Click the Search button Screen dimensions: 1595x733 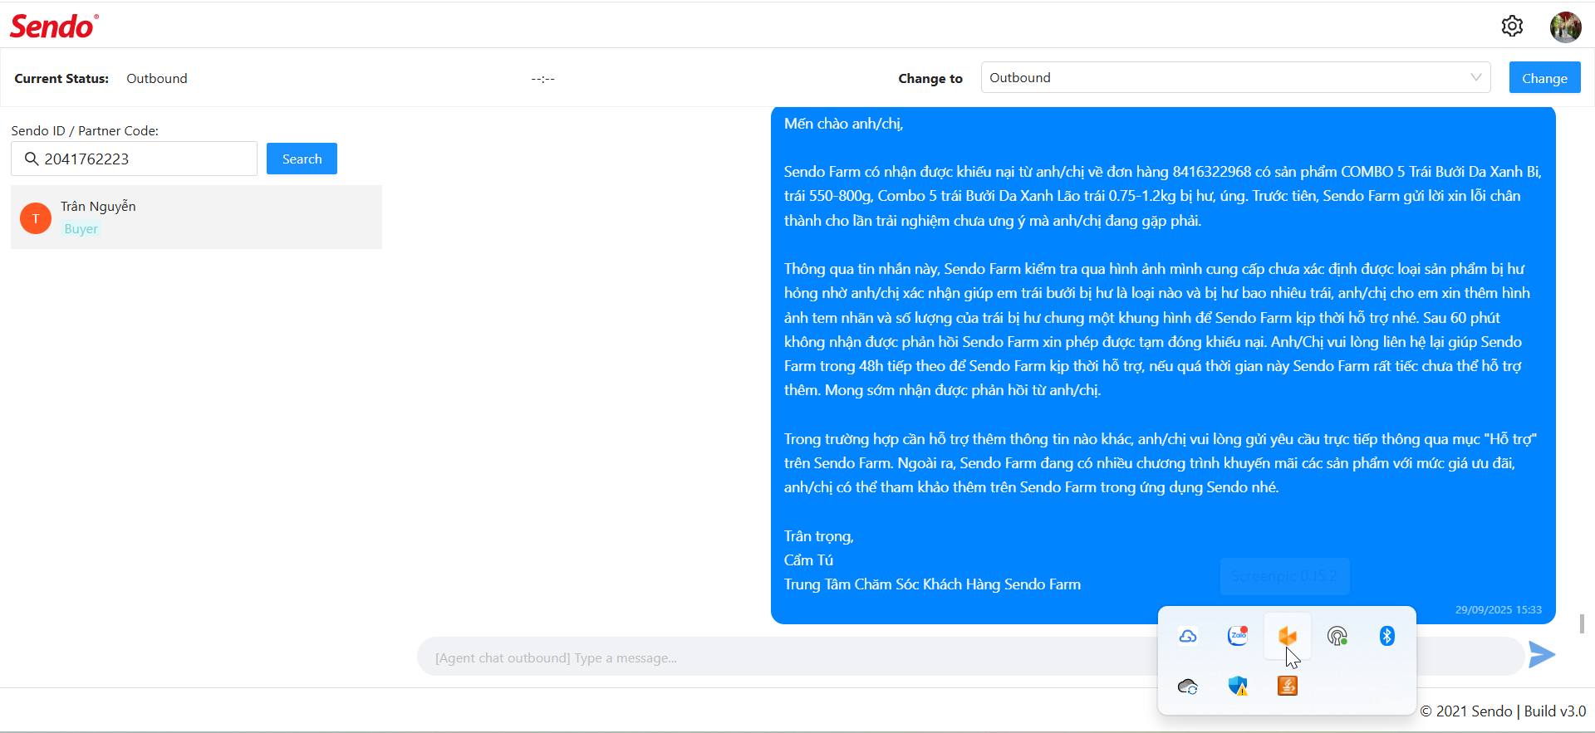302,159
